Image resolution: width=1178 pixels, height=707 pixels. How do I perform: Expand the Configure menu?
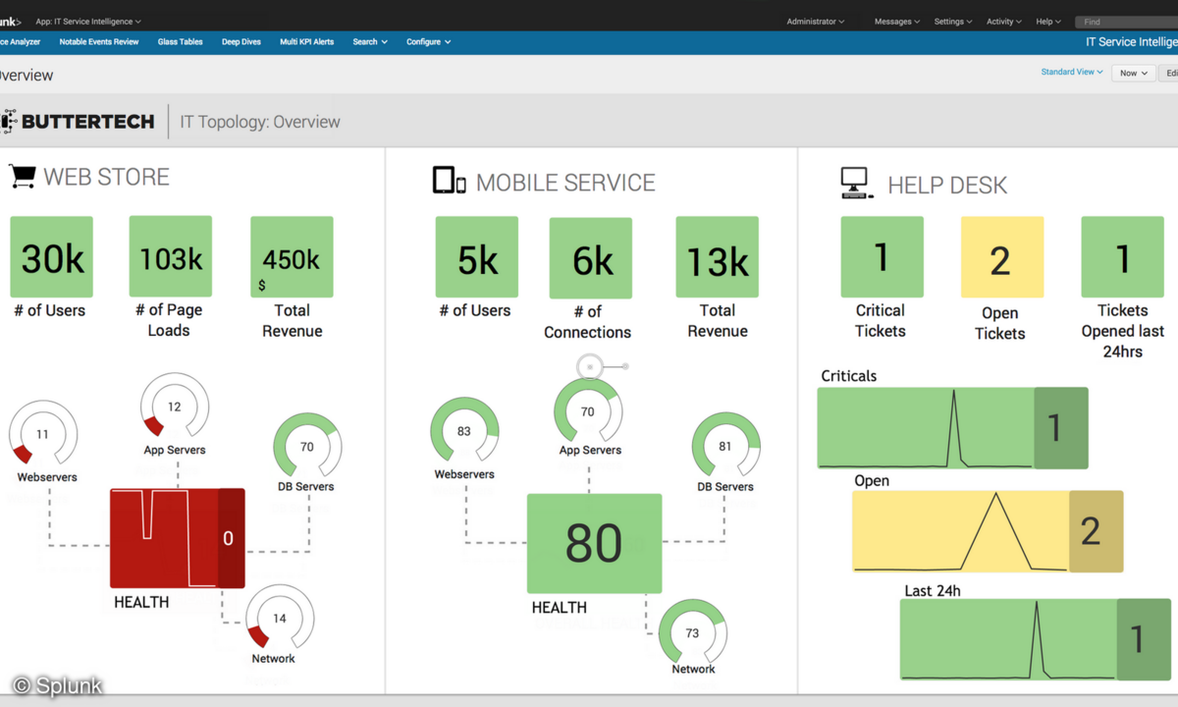[x=428, y=42]
